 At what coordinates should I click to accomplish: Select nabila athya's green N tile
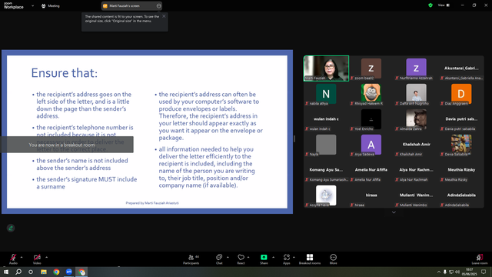coord(326,94)
